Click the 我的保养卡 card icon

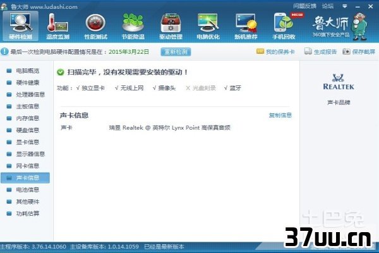260,51
